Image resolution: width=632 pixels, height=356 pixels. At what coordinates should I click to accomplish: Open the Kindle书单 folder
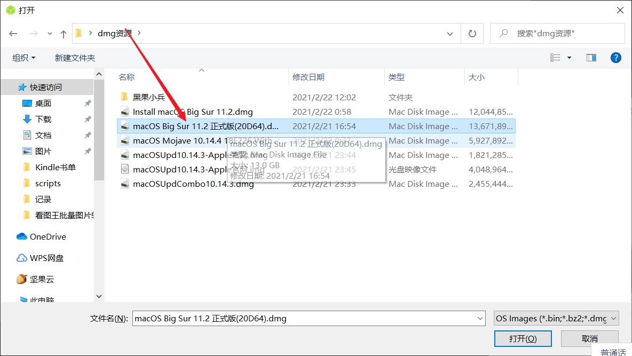pos(55,167)
